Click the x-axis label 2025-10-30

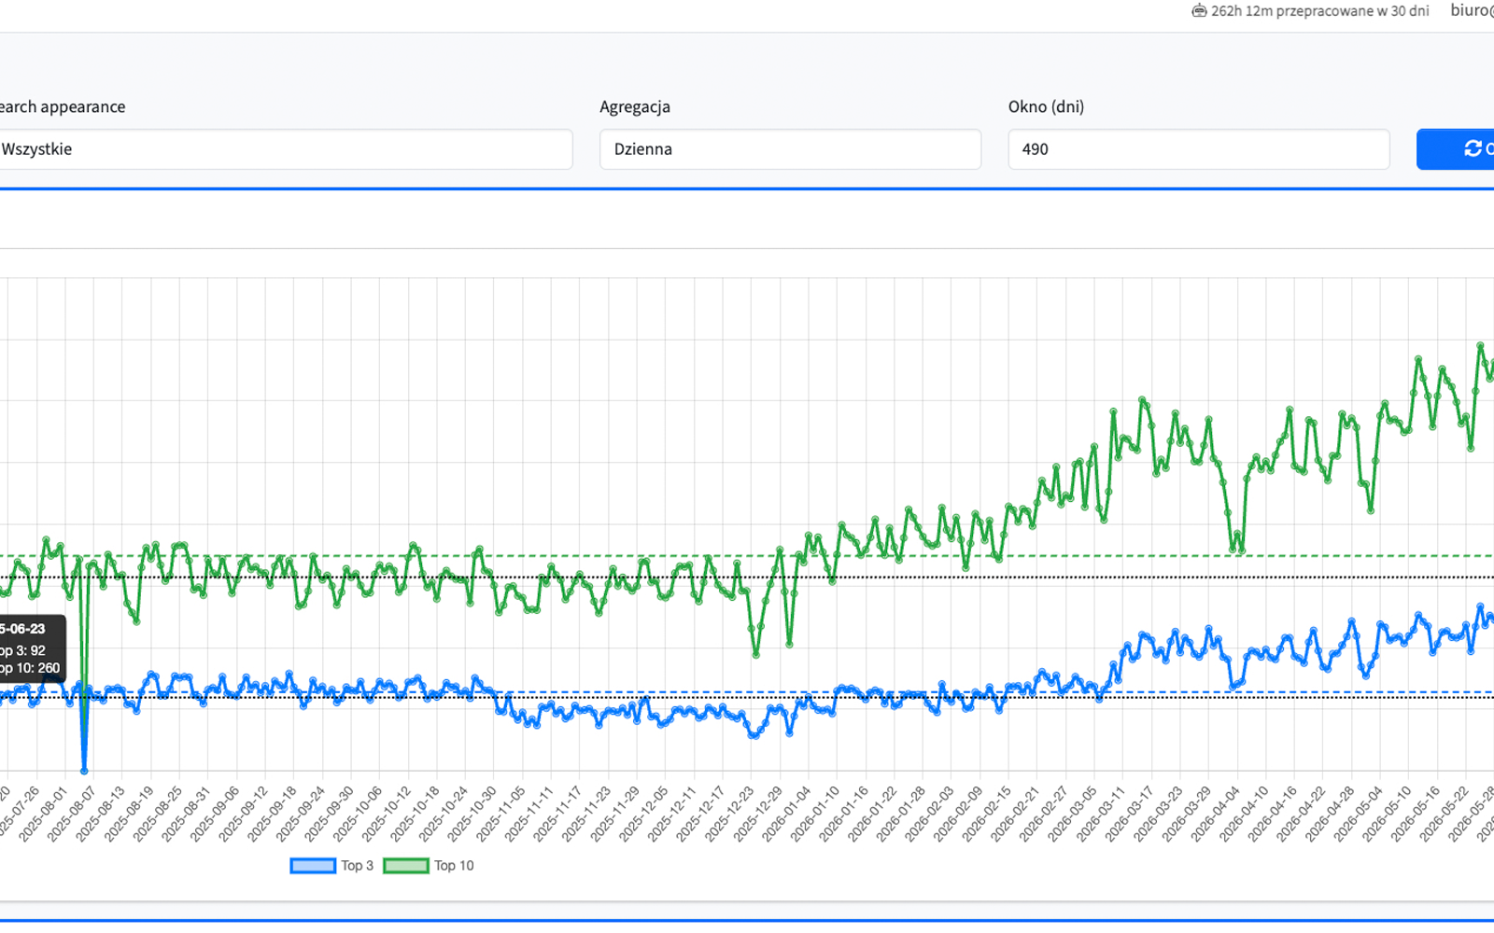tap(472, 815)
